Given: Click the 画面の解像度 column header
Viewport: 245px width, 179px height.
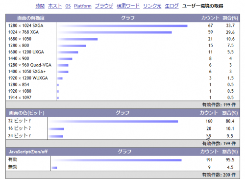Looking at the screenshot, I should click(x=31, y=18).
